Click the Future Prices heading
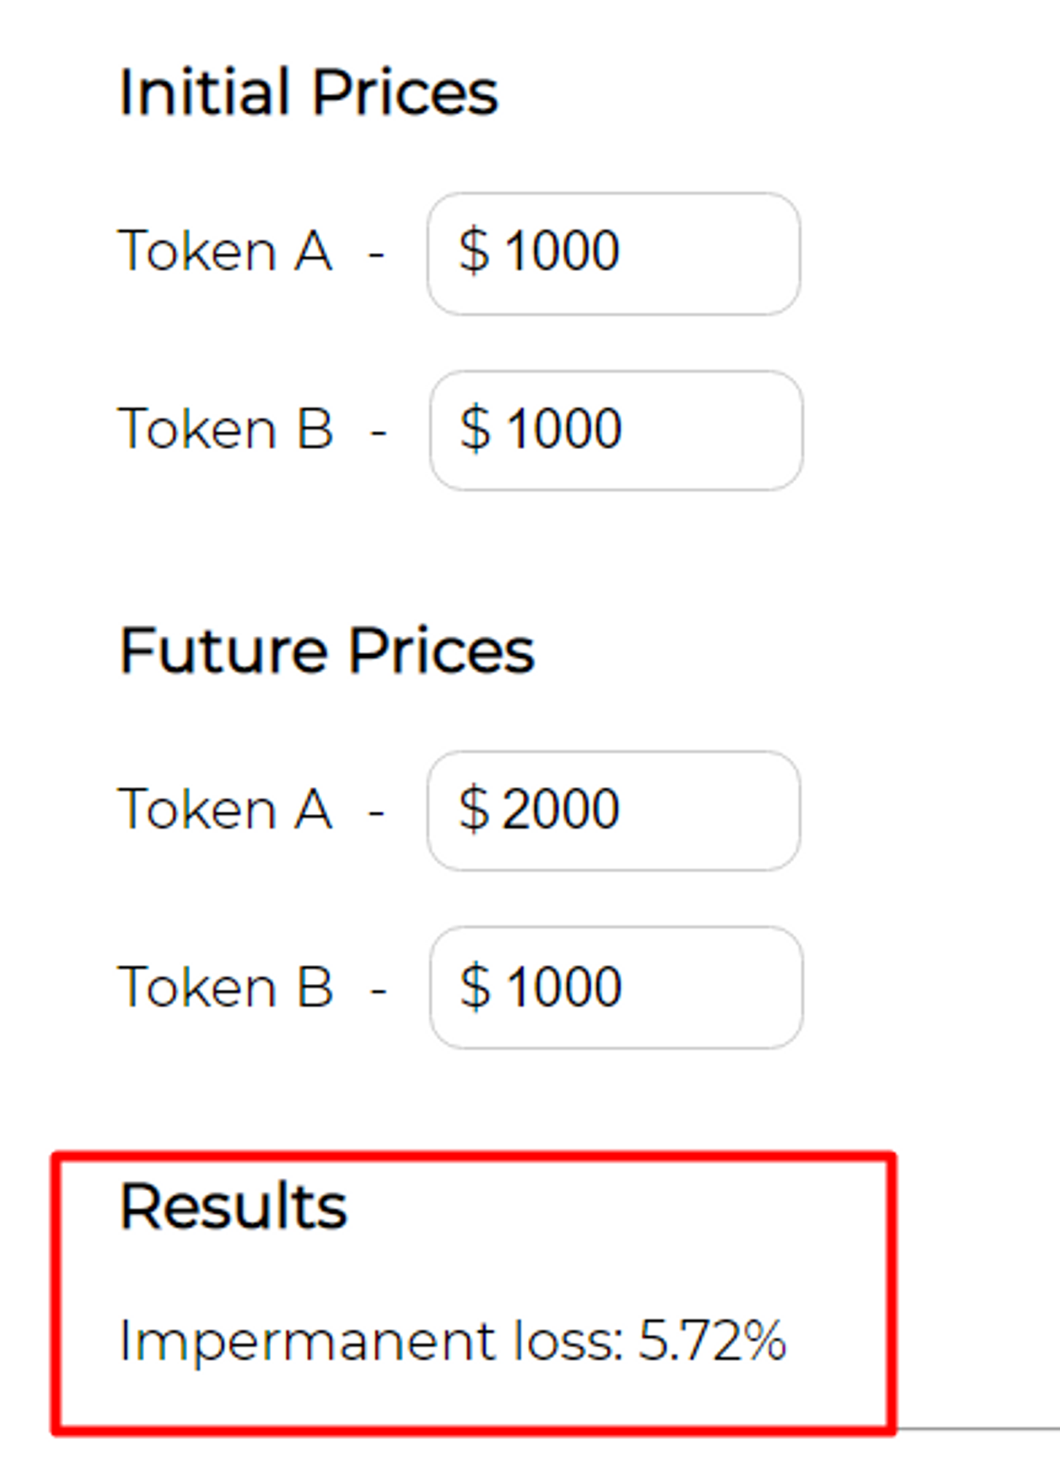The height and width of the screenshot is (1462, 1060). pos(327,651)
